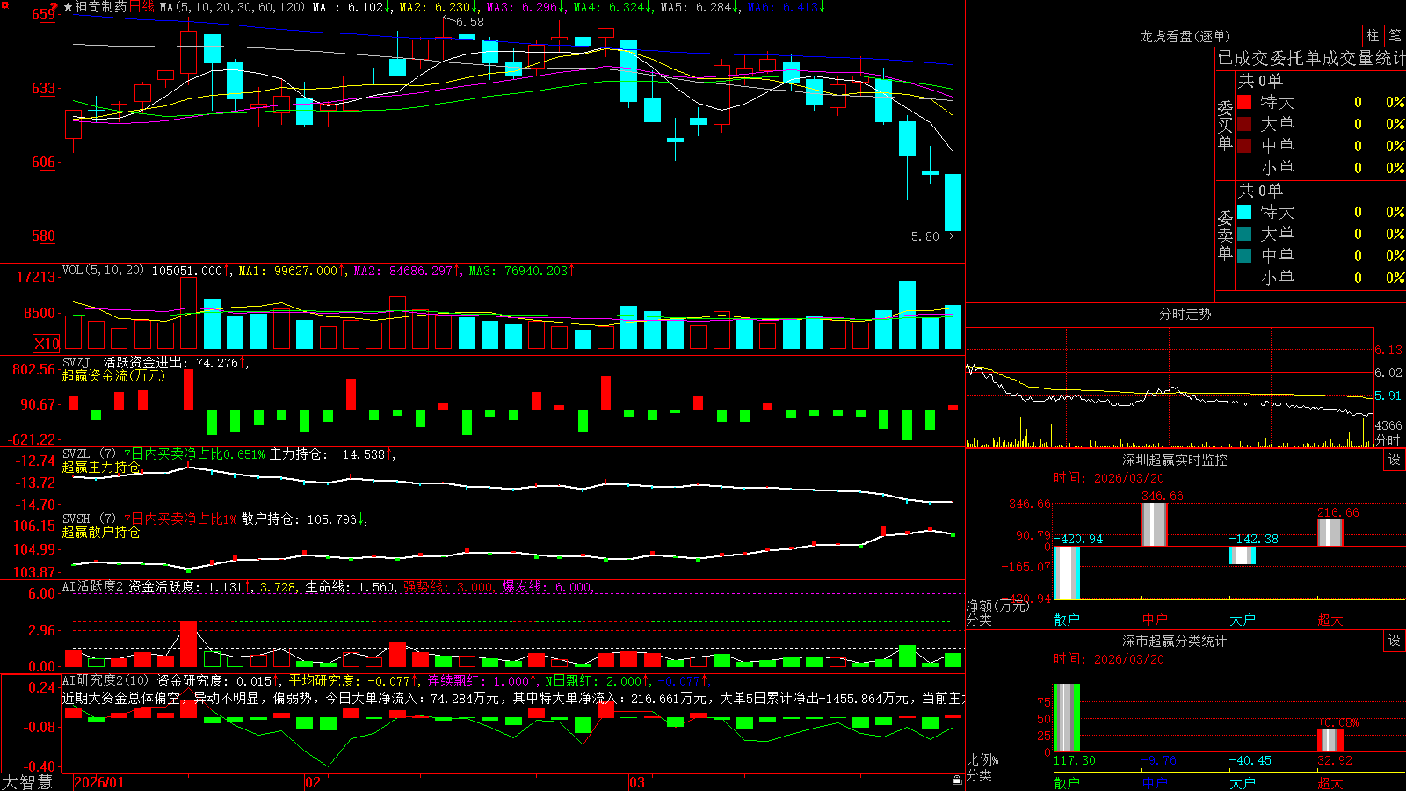Image resolution: width=1406 pixels, height=791 pixels.
Task: Click the 神奇制药 stock name
Action: (x=101, y=7)
